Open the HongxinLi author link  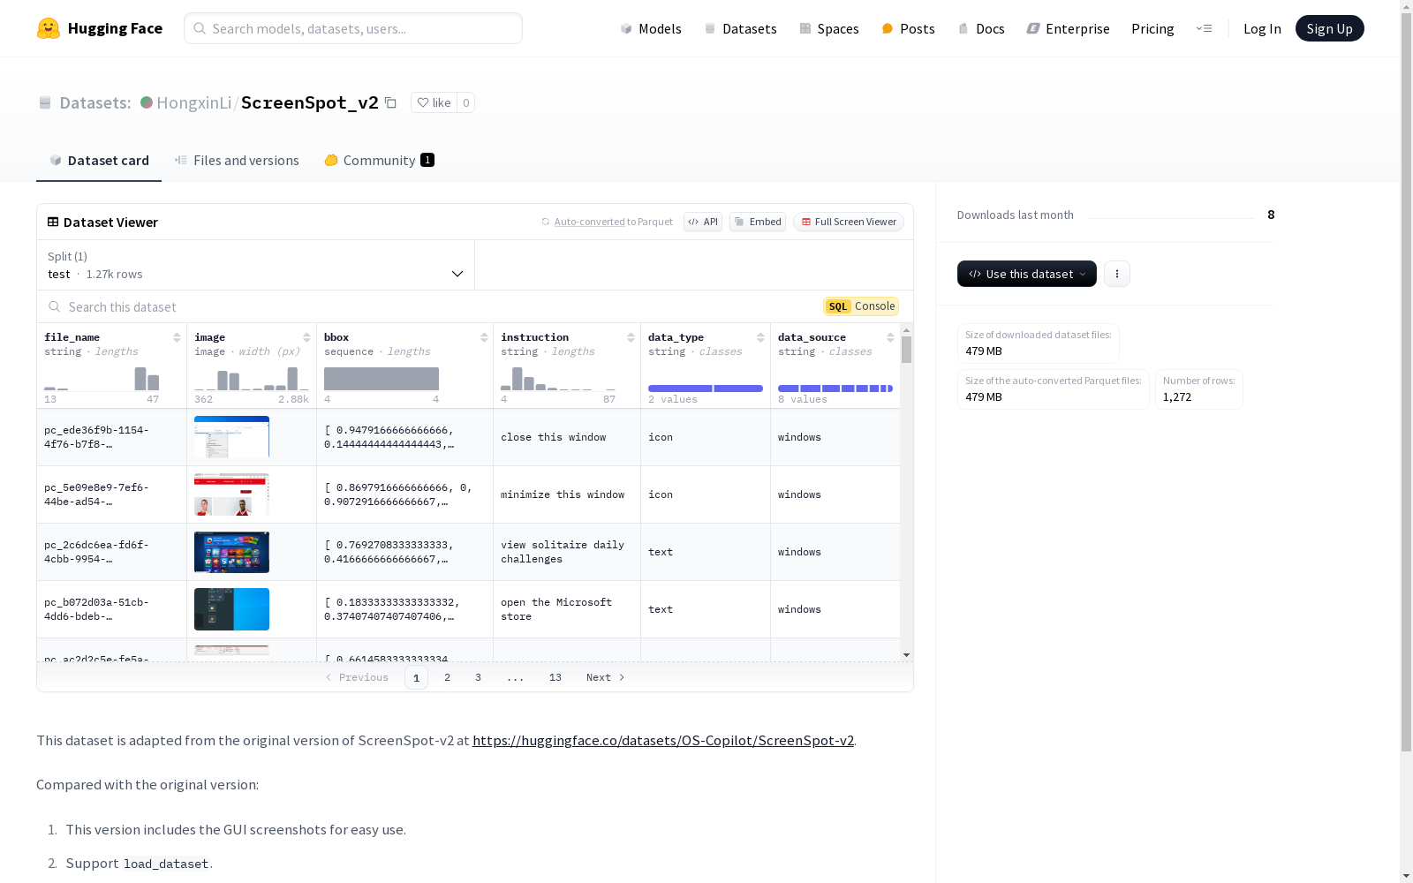194,102
